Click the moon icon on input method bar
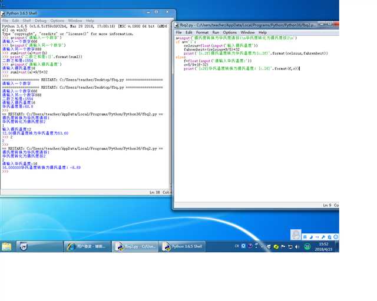 311,237
